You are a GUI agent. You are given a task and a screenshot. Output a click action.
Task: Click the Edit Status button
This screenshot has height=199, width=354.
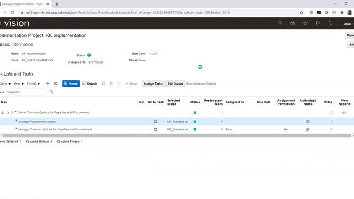[175, 83]
